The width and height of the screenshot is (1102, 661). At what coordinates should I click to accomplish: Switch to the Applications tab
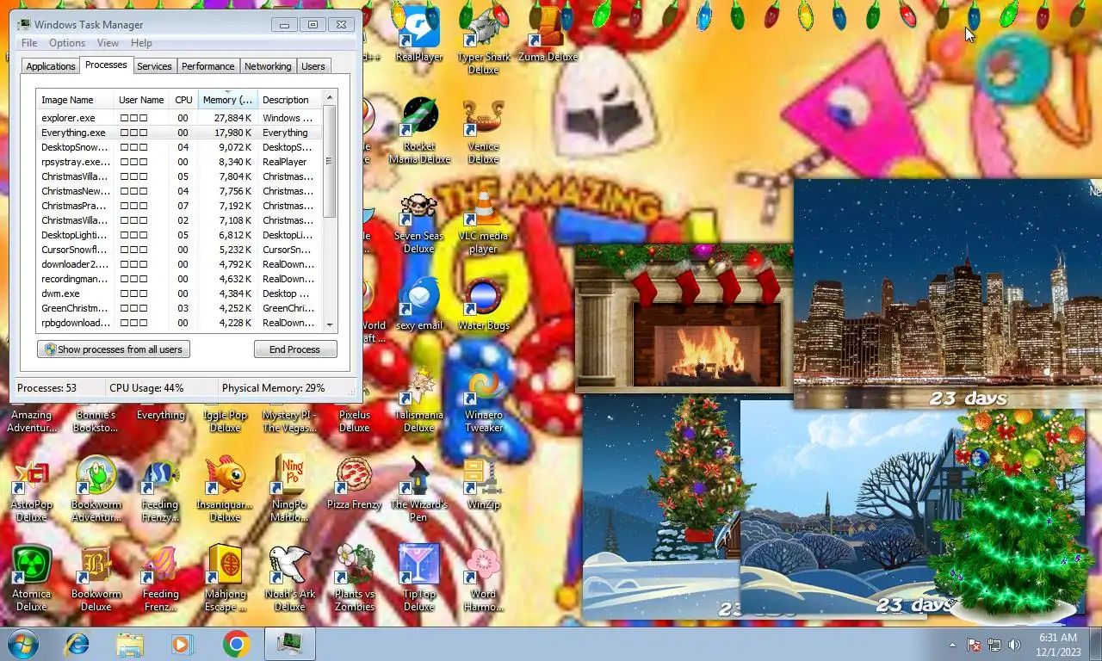pos(51,66)
